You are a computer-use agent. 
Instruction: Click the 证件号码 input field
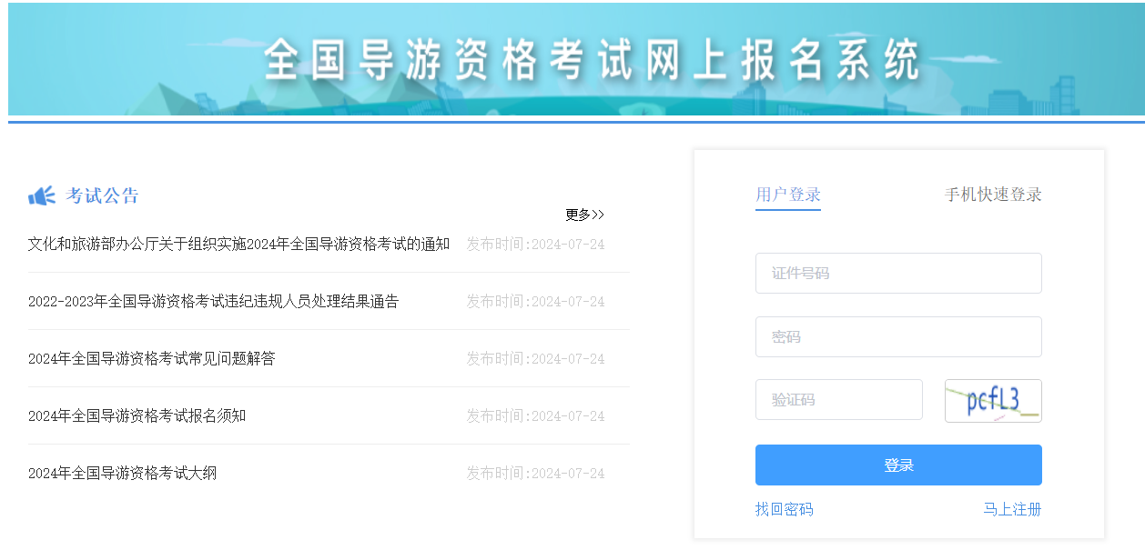pos(898,274)
